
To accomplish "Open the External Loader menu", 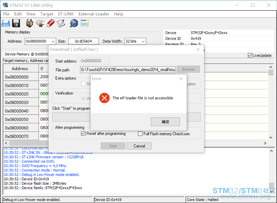I will [94, 14].
